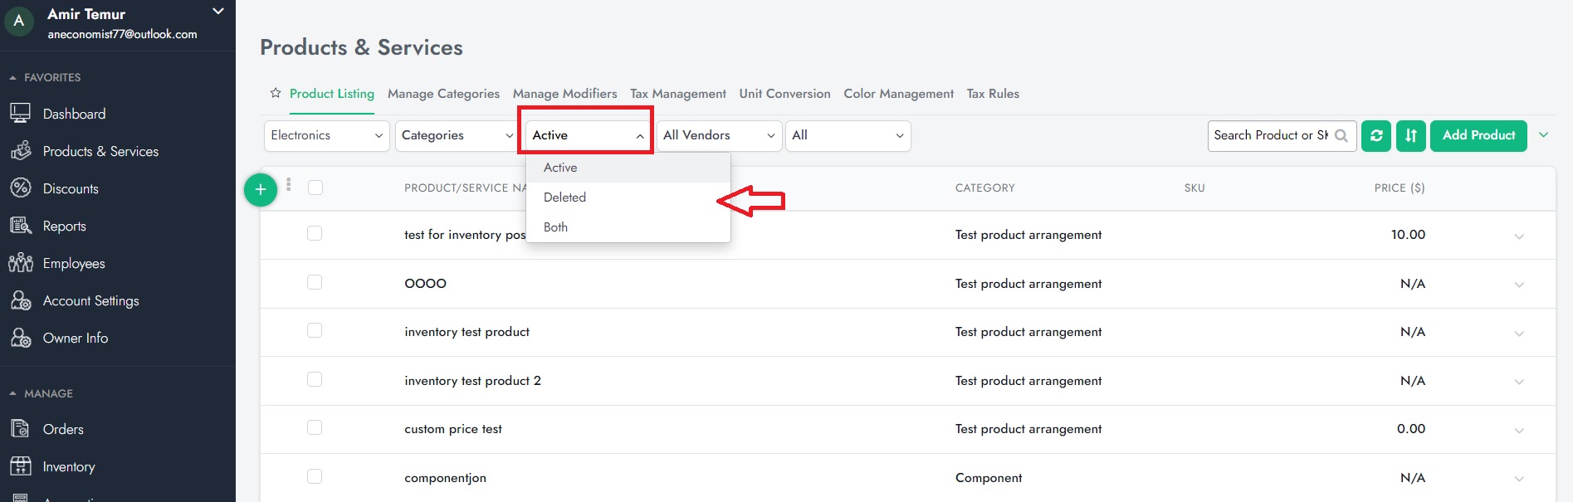Open the Reports sidebar item

coord(64,226)
